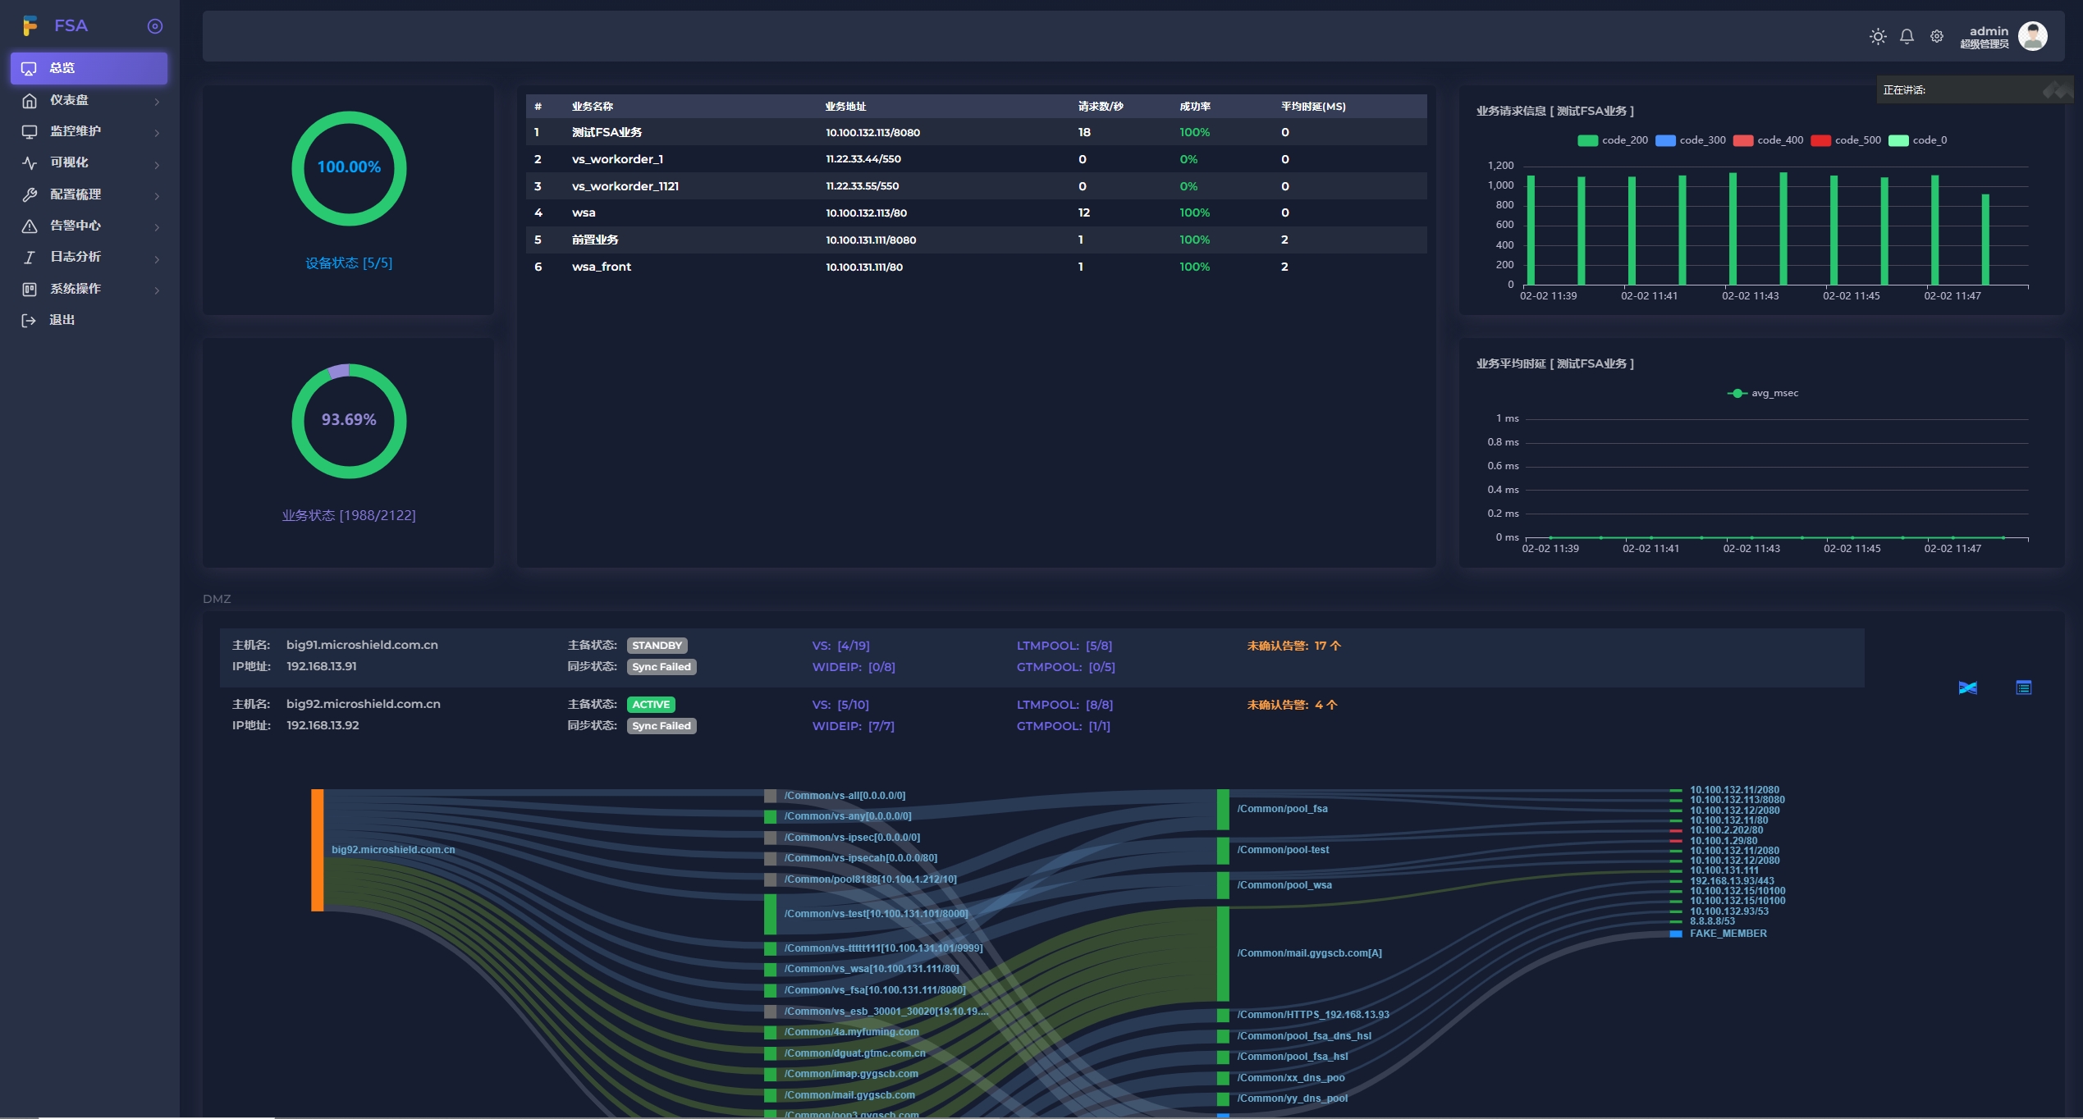Viewport: 2083px width, 1119px height.
Task: Switch to the topology flow view icon
Action: tap(1967, 687)
